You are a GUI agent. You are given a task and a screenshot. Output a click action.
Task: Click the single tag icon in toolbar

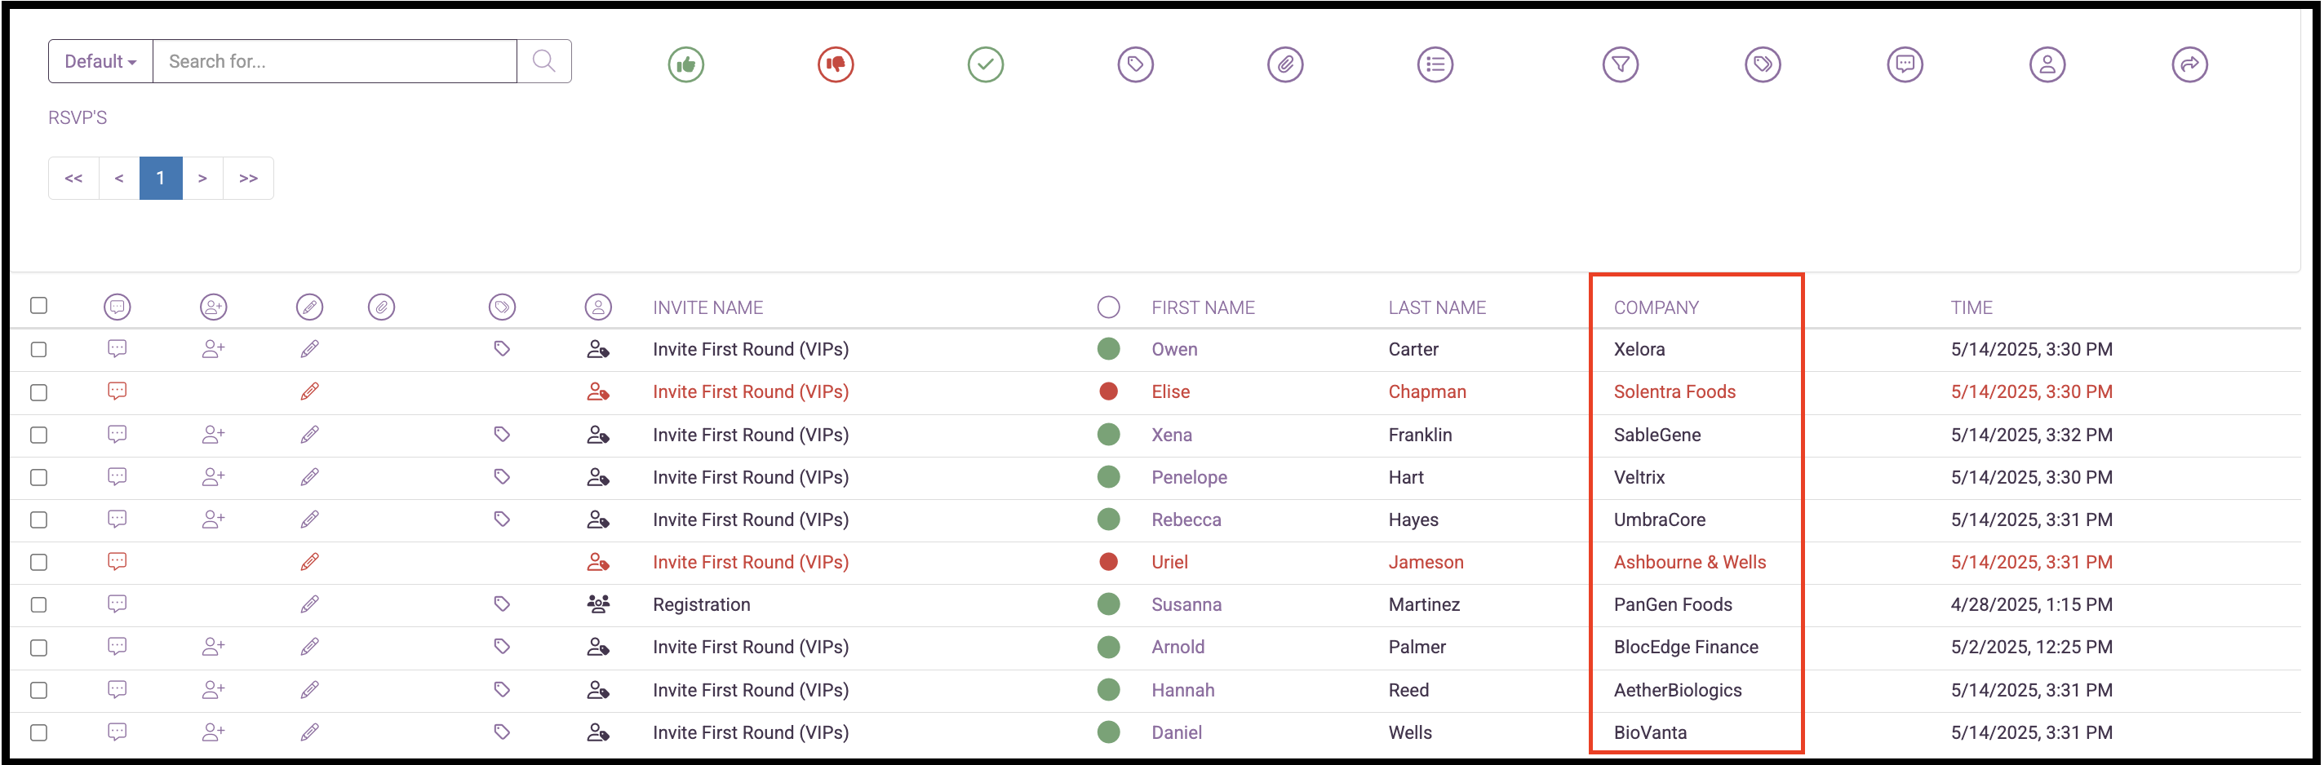[1135, 64]
